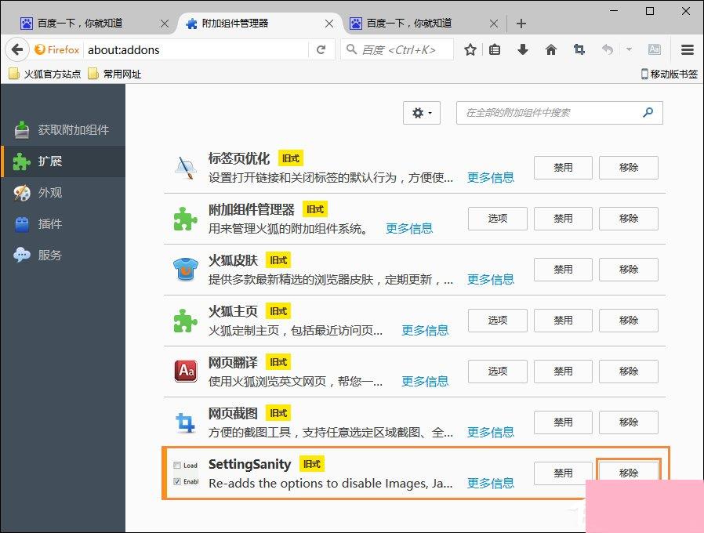
Task: Select 扩展 category in the sidebar
Action: 63,161
